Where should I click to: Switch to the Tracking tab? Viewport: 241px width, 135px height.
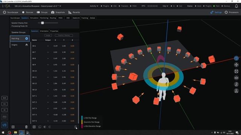coord(84,18)
